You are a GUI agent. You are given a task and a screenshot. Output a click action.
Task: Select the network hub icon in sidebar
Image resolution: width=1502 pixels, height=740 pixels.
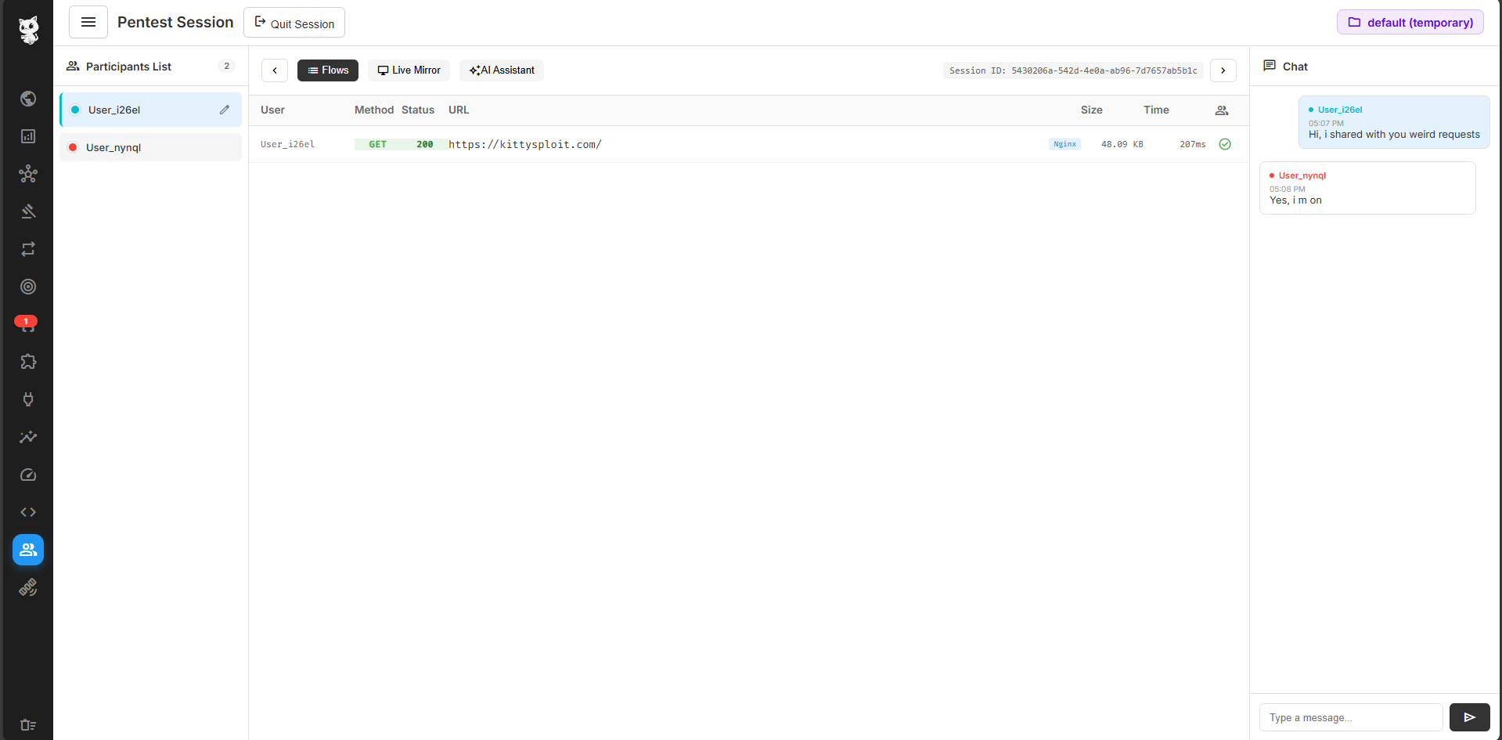coord(28,174)
